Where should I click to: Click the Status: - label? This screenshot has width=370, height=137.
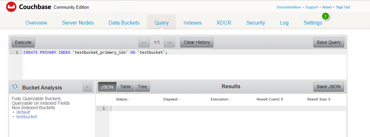(x=123, y=100)
